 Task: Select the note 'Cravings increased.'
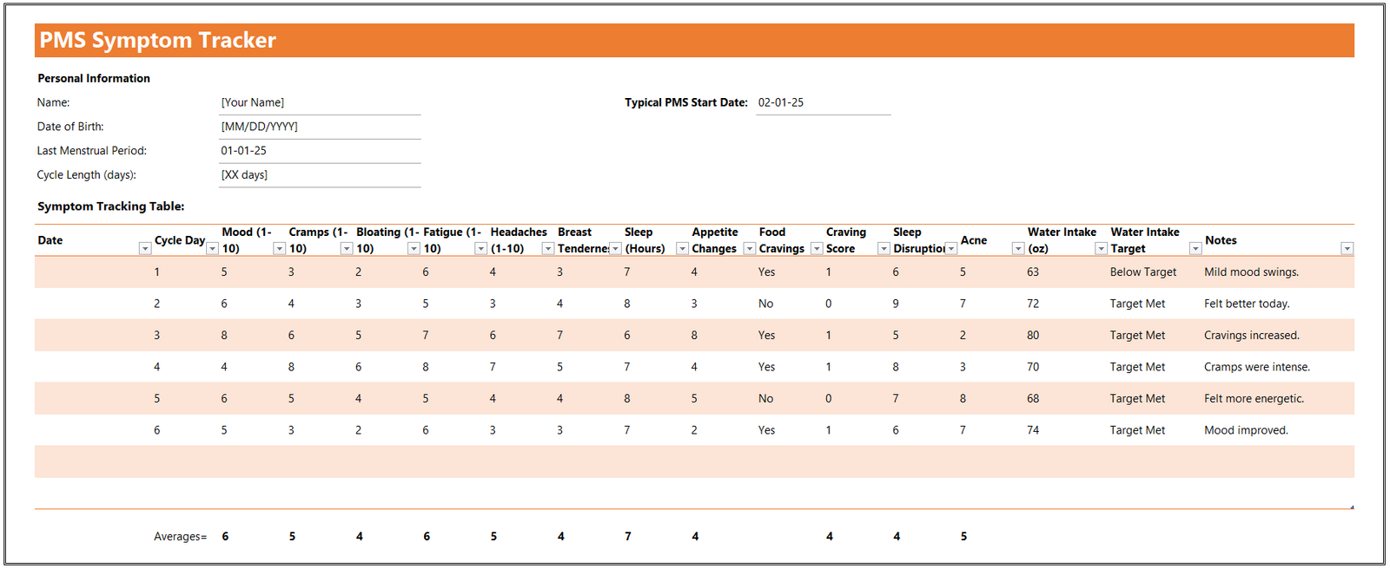click(x=1252, y=336)
